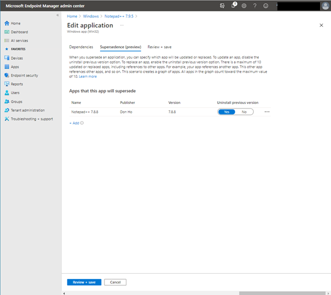This screenshot has width=331, height=295.
Task: Click the Notepad++ 7.8.8 name cell
Action: pos(85,112)
